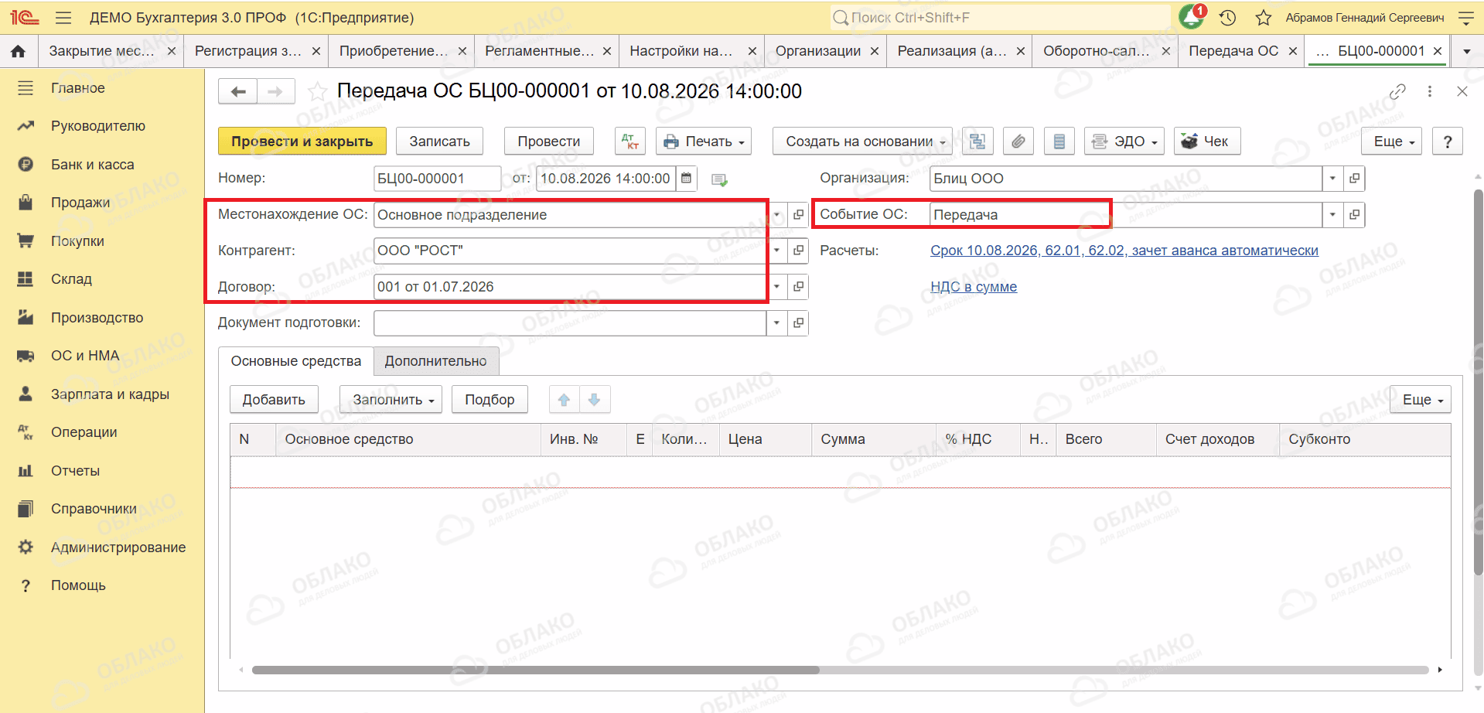Click the green note icon beside date
The width and height of the screenshot is (1484, 713).
719,179
